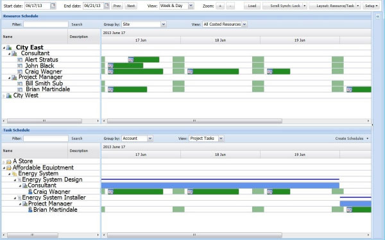Click the Prev button
This screenshot has height=240, width=385.
(117, 6)
